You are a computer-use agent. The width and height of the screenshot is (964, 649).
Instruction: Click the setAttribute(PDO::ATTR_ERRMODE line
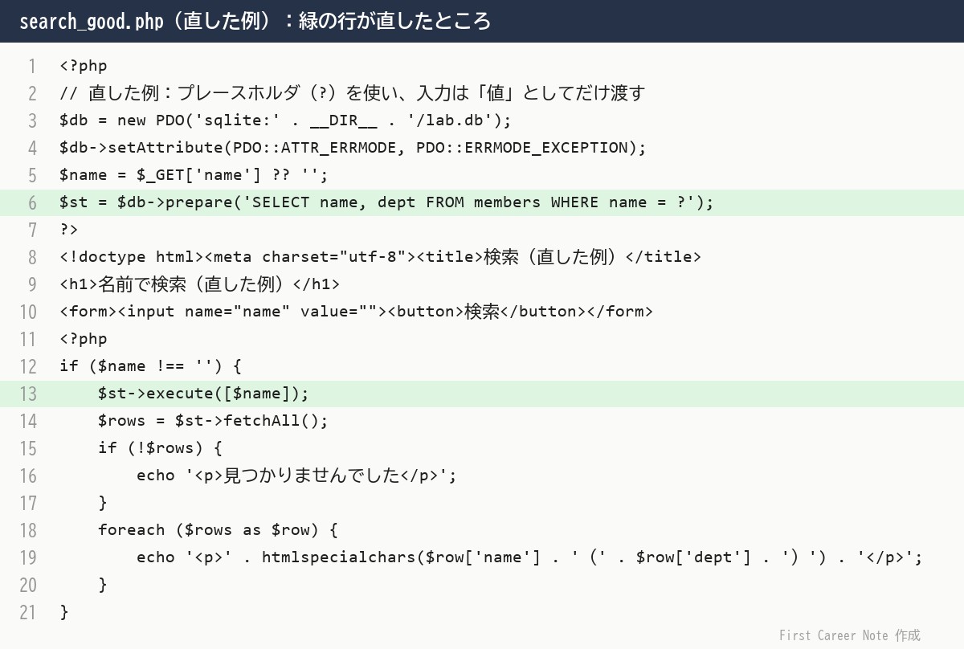coord(353,148)
